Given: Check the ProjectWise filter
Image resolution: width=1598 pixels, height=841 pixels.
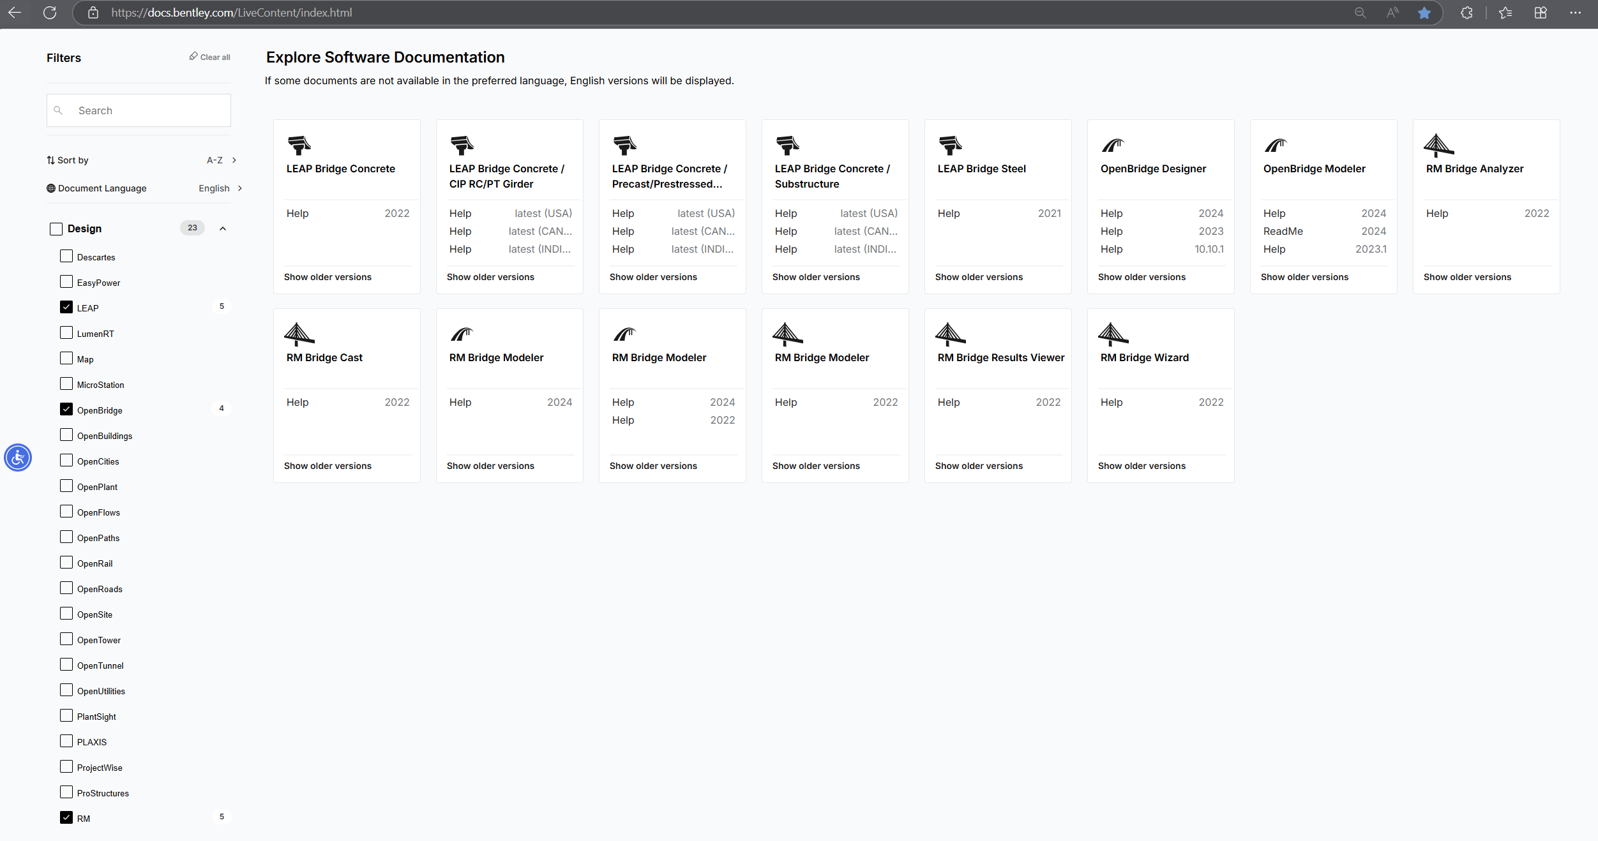Looking at the screenshot, I should (x=66, y=766).
